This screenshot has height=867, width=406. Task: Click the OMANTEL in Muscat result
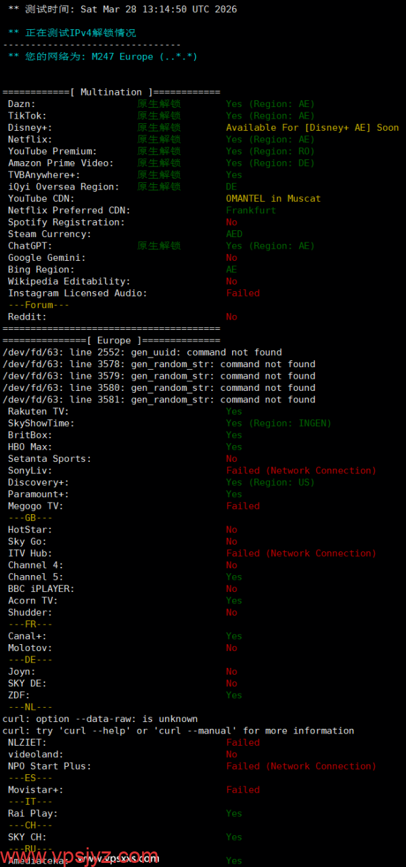click(x=273, y=198)
